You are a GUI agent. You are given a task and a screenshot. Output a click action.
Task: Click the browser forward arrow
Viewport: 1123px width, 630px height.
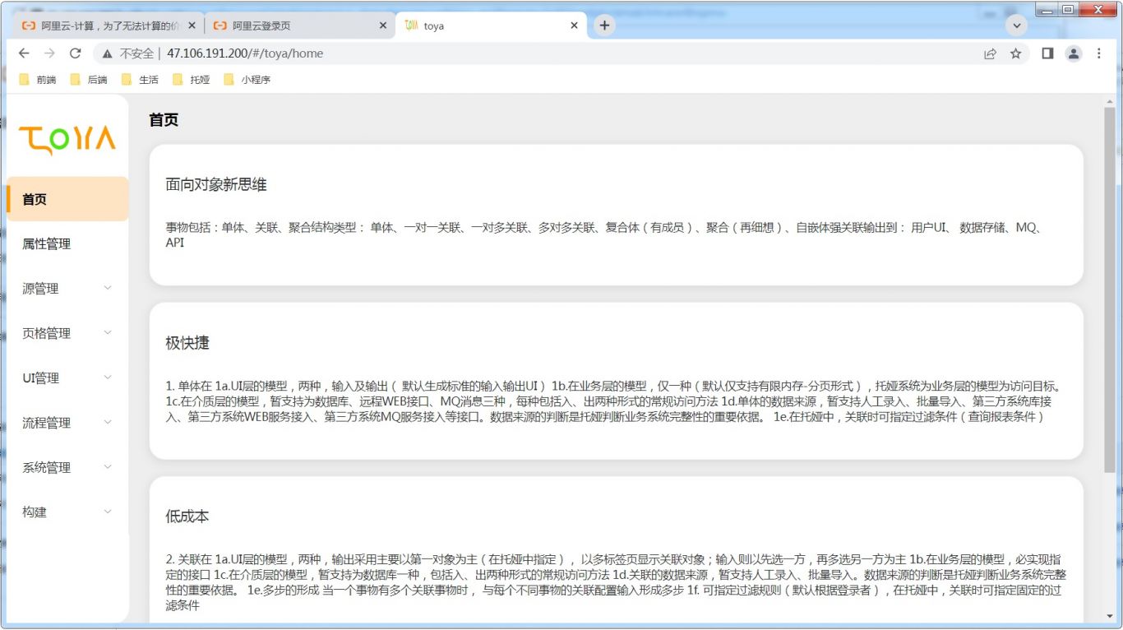[49, 53]
